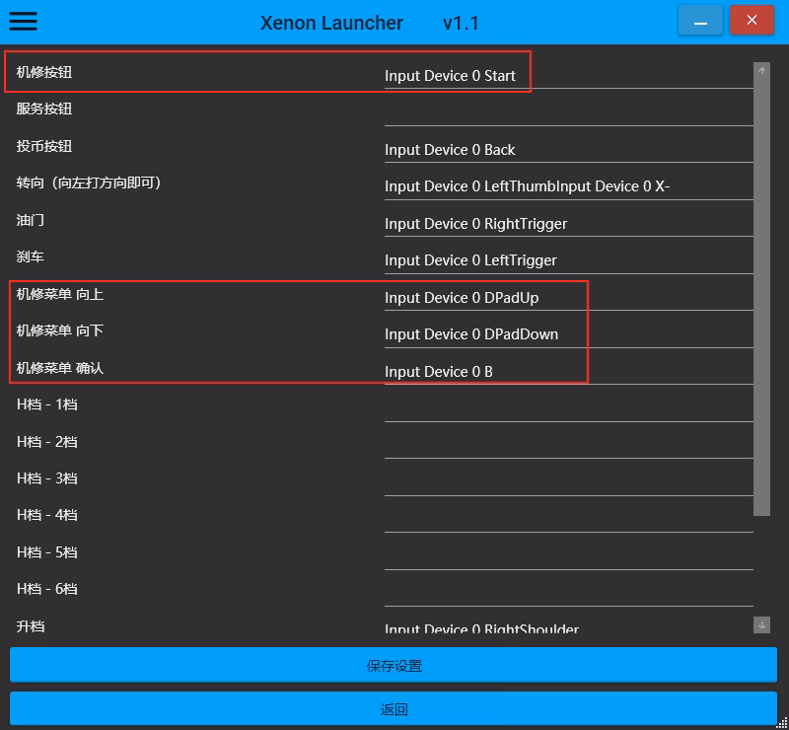
Task: Minimize the Xenon Launcher window
Action: pyautogui.click(x=700, y=21)
